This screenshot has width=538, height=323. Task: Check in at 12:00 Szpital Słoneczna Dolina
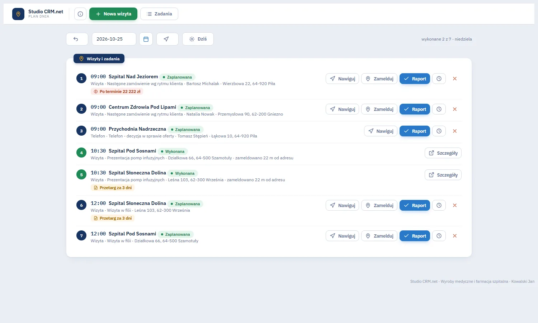pos(379,205)
